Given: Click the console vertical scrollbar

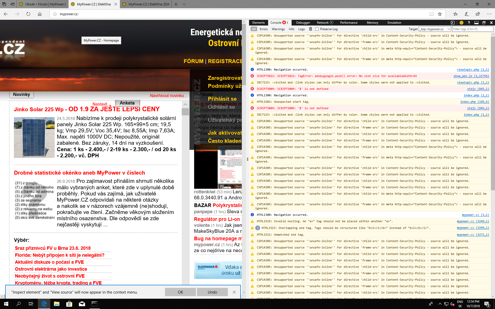Looking at the screenshot, I should pyautogui.click(x=493, y=113).
